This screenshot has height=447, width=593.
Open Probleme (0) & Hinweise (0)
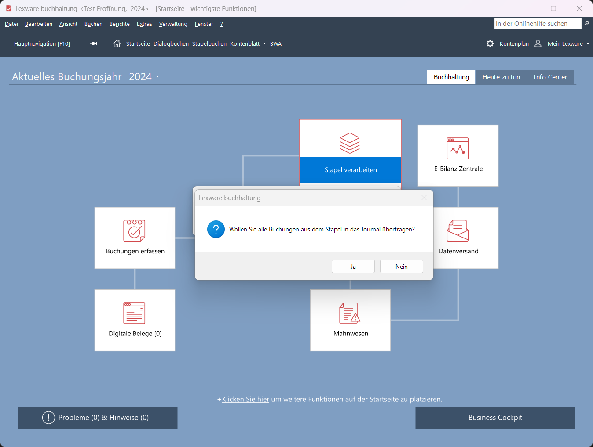[98, 418]
